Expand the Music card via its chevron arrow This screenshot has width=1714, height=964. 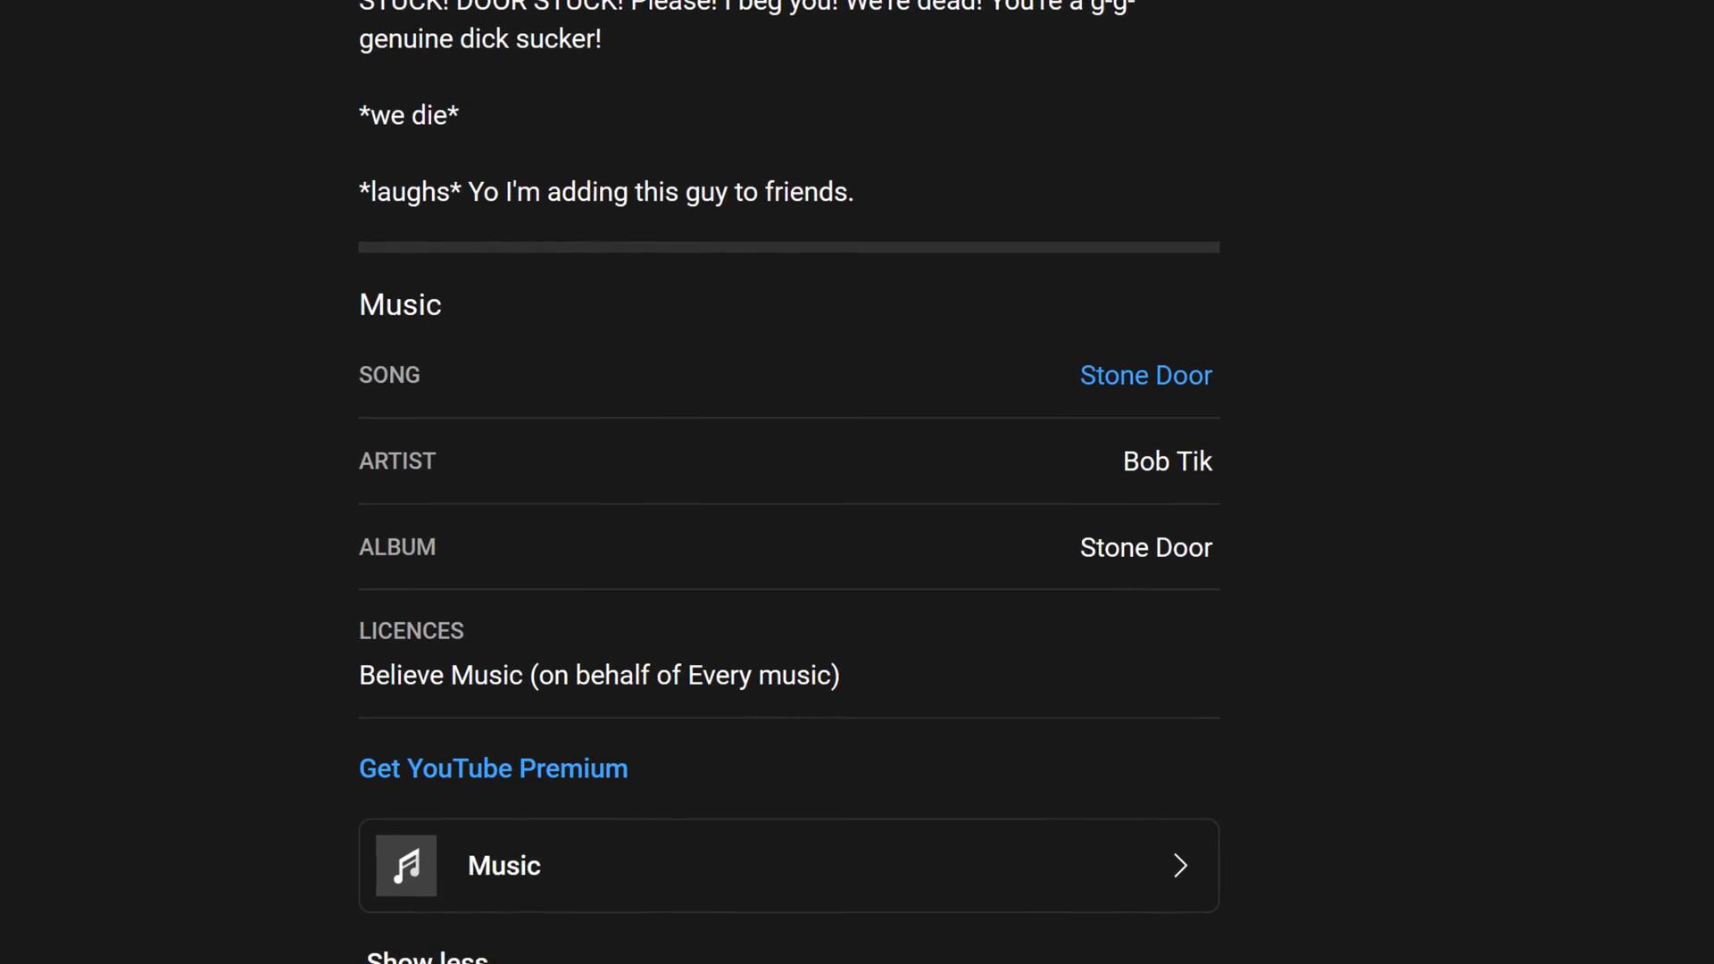1180,866
